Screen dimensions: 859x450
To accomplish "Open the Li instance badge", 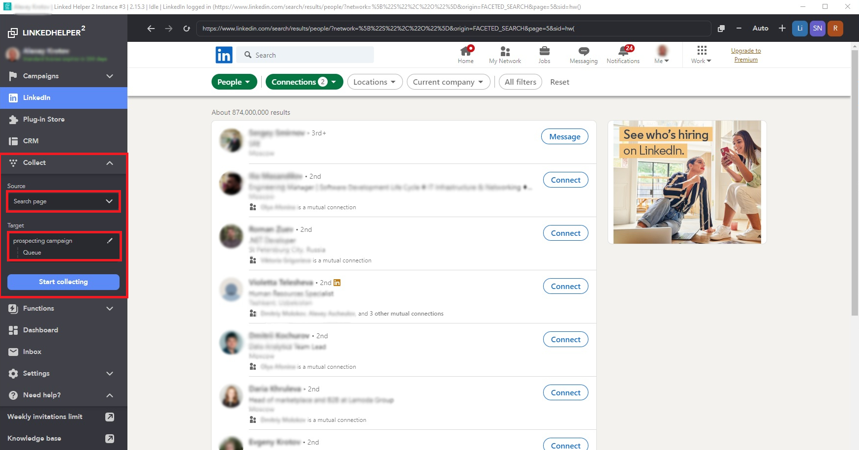I will point(800,29).
